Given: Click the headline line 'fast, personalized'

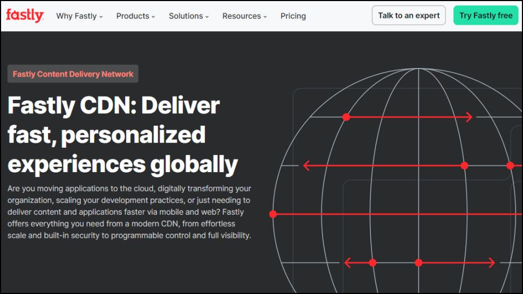Looking at the screenshot, I should tap(106, 135).
